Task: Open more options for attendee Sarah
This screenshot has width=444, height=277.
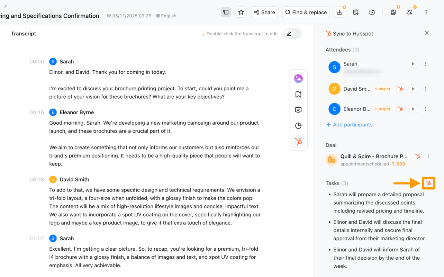Action: 425,64
